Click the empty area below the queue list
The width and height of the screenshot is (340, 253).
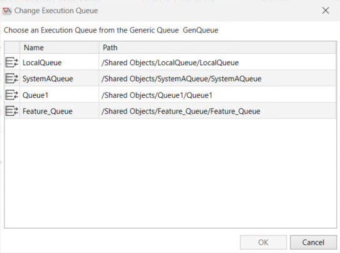tap(170, 173)
